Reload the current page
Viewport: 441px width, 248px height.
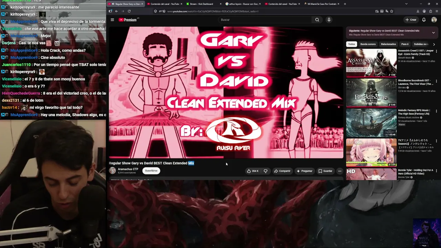(129, 11)
